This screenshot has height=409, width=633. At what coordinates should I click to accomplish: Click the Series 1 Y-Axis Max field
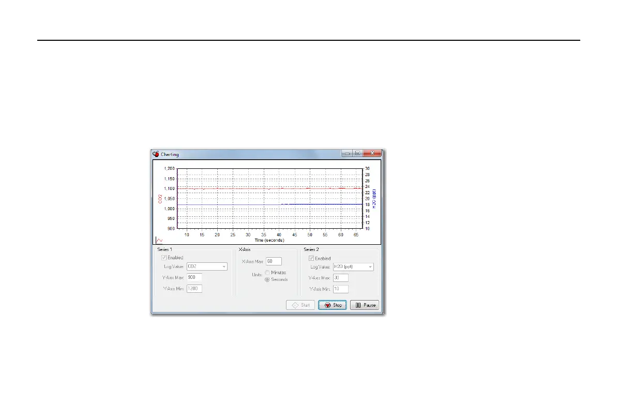(x=194, y=277)
